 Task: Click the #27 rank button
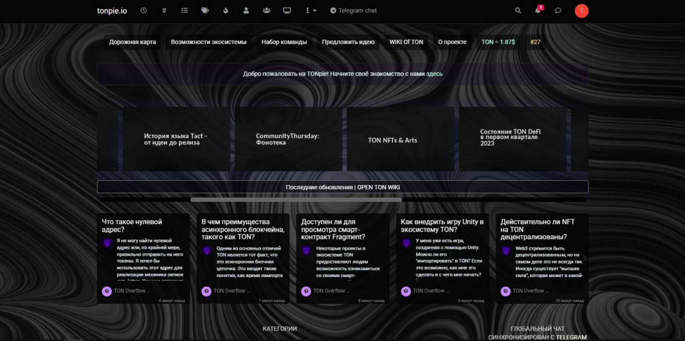[x=535, y=42]
